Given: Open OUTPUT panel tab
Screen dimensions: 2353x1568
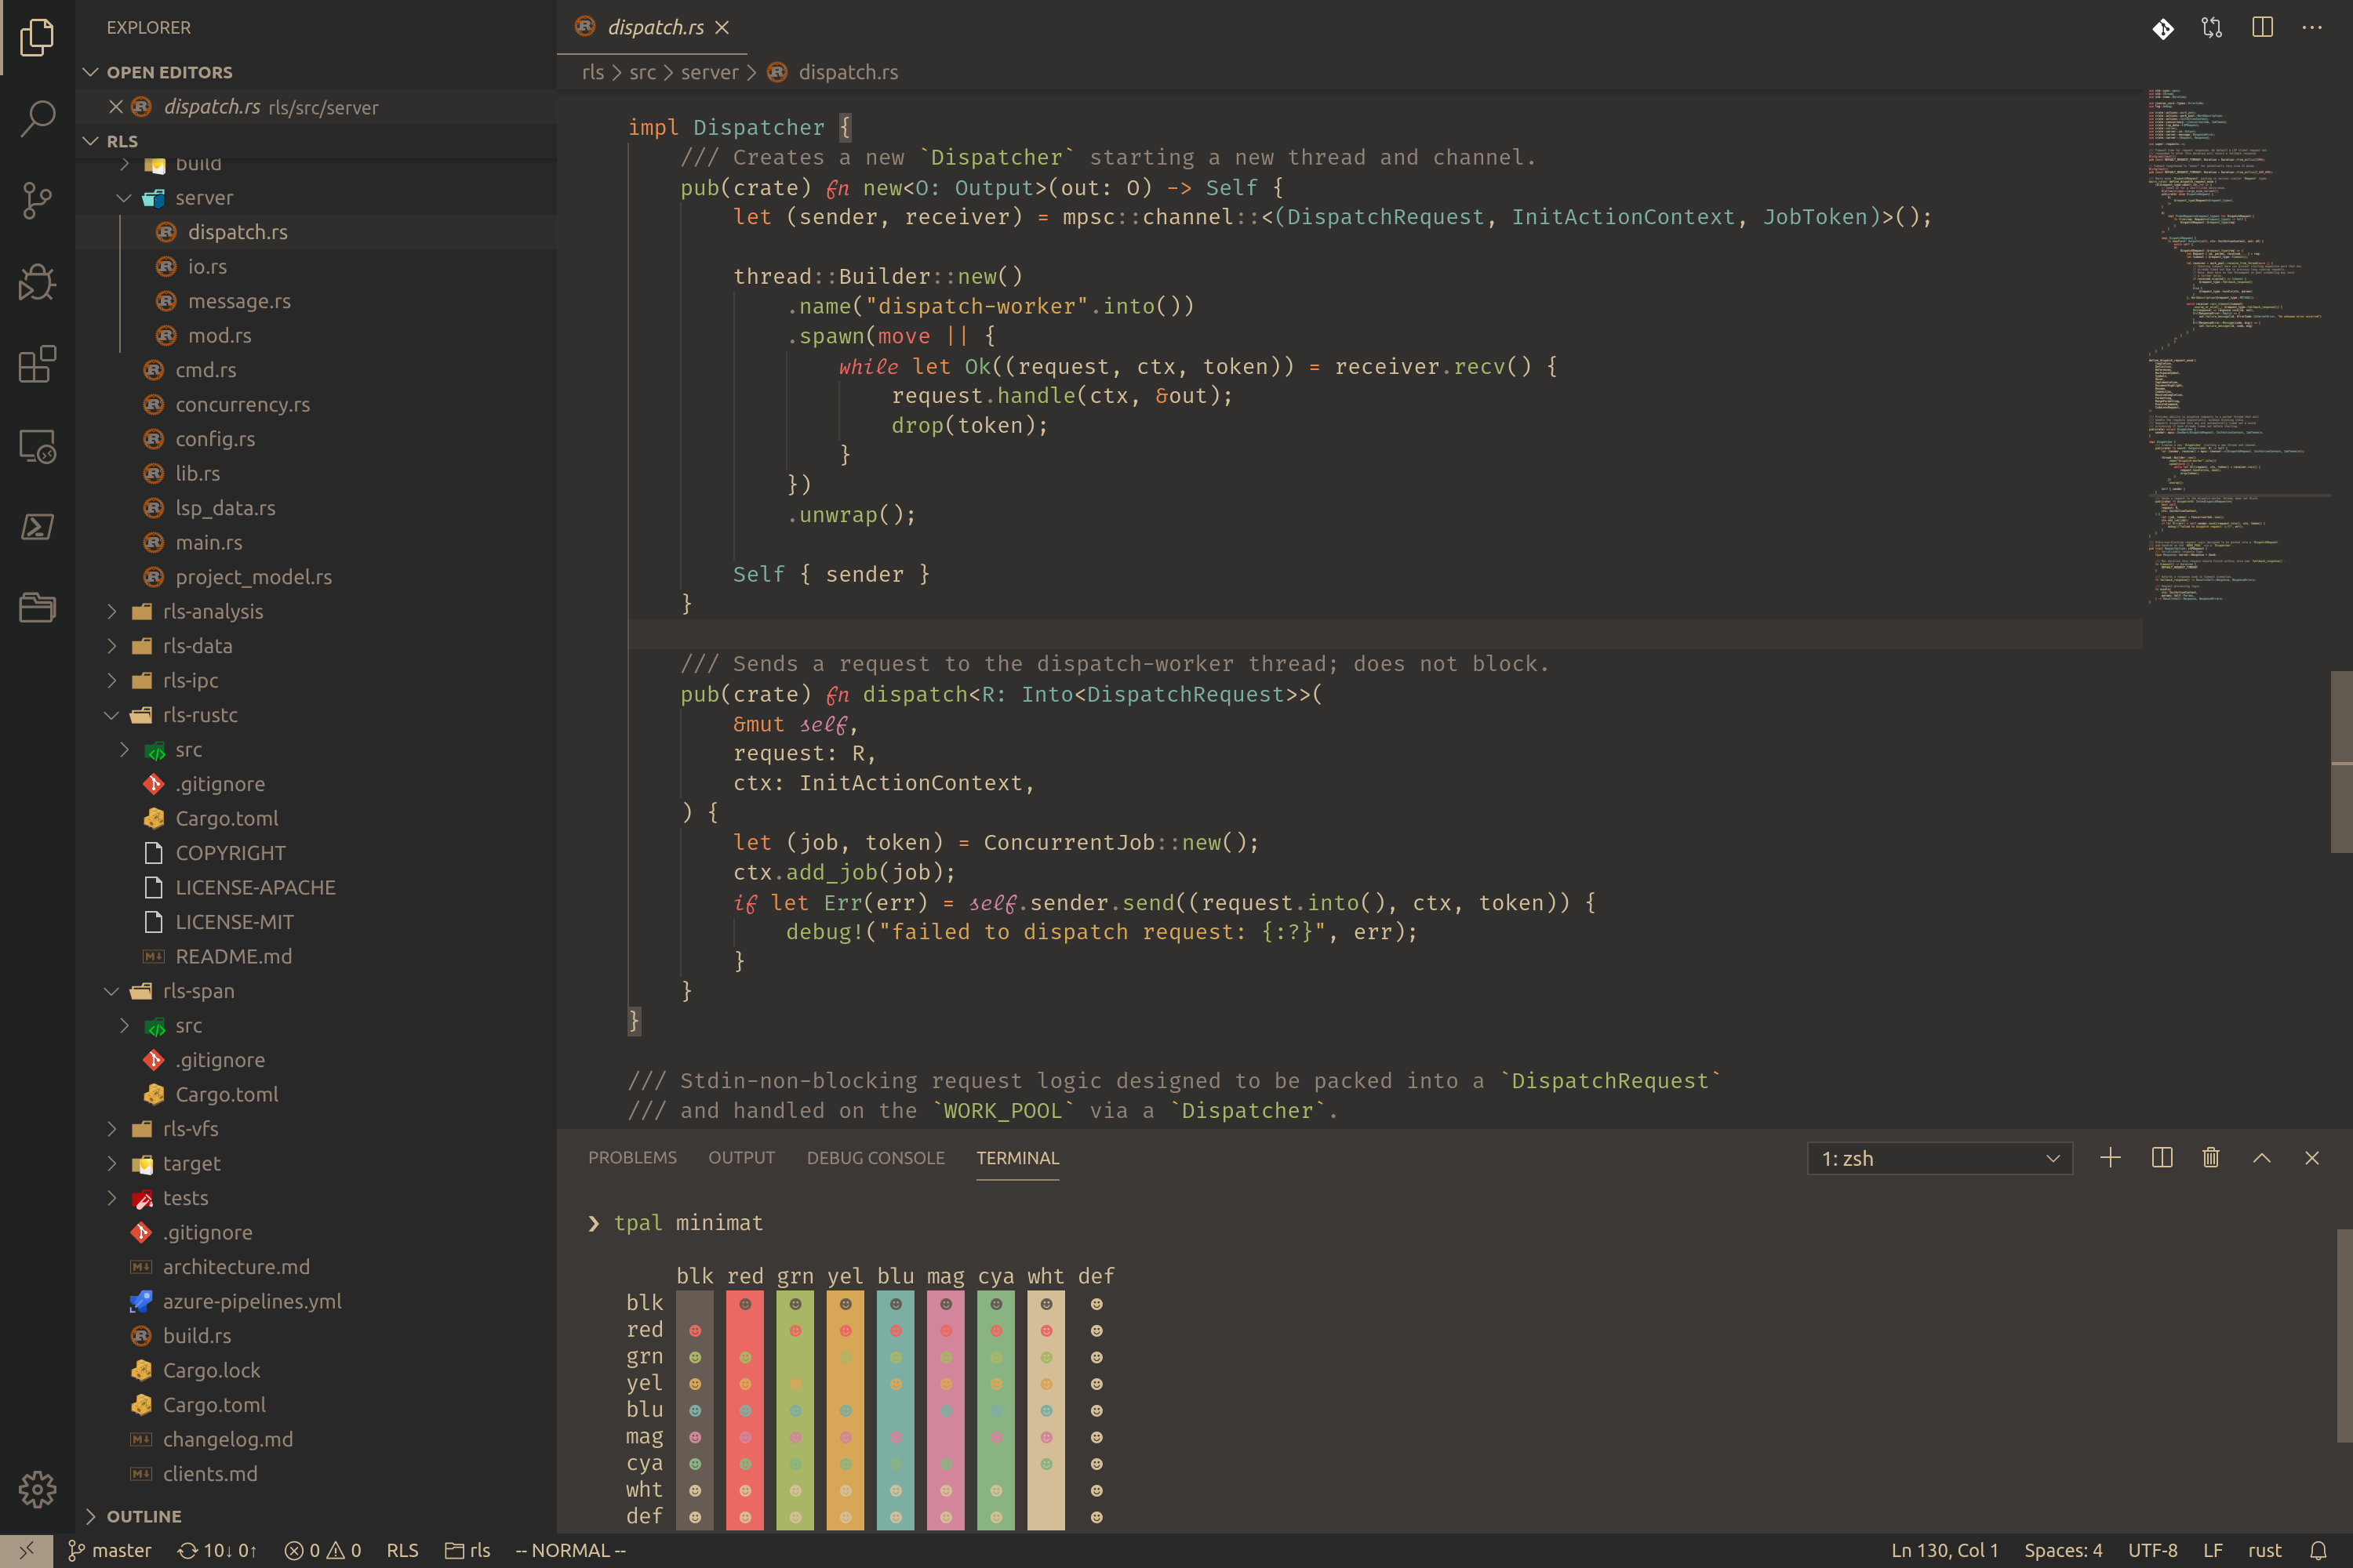Looking at the screenshot, I should coord(740,1156).
